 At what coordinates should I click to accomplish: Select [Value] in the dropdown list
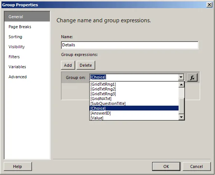[x=134, y=118]
